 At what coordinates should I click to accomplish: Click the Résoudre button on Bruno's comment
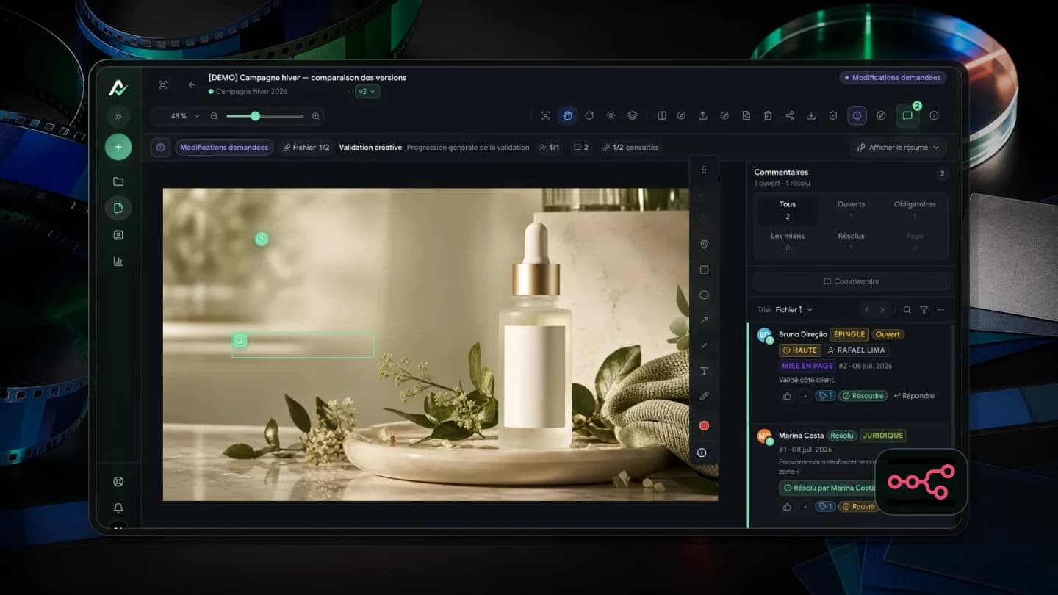click(x=863, y=396)
